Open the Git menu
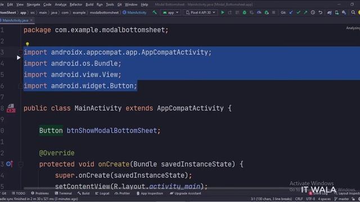360x202 pixels. (119, 4)
